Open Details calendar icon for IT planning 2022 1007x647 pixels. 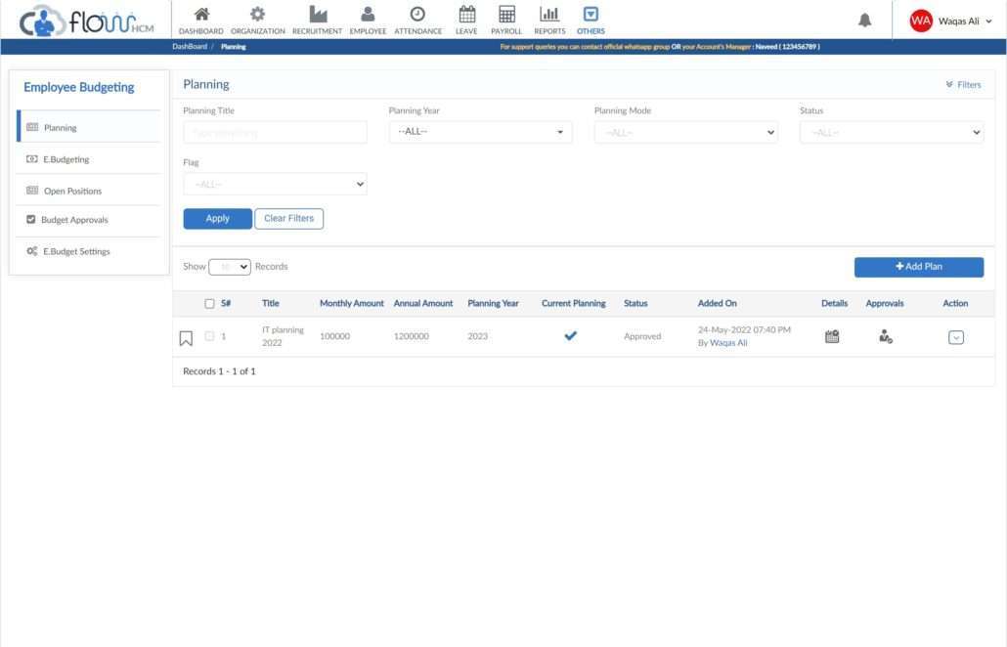point(830,335)
